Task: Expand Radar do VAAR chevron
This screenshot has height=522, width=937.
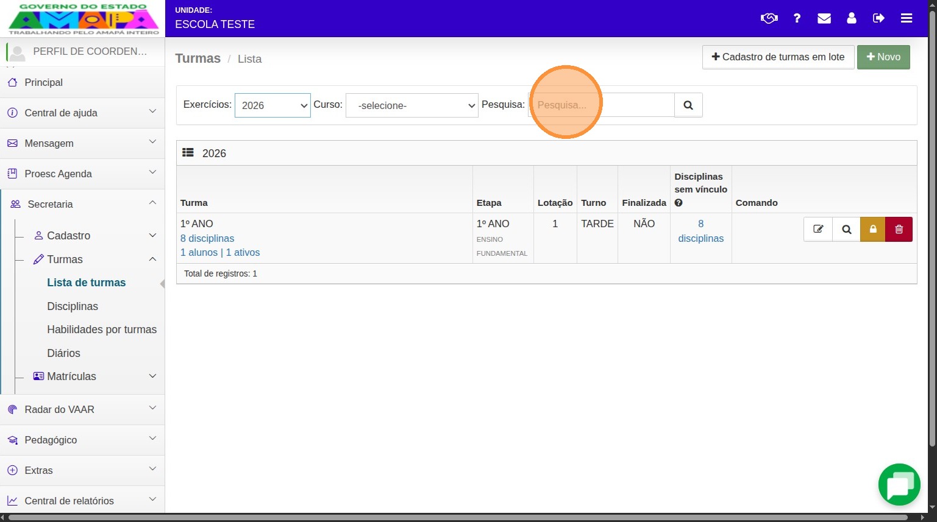Action: pos(152,408)
